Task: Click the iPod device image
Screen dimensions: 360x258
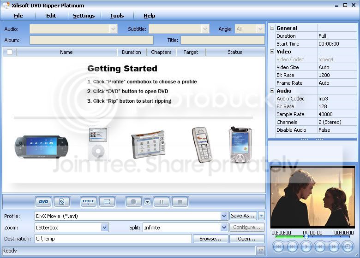Action: (98, 144)
